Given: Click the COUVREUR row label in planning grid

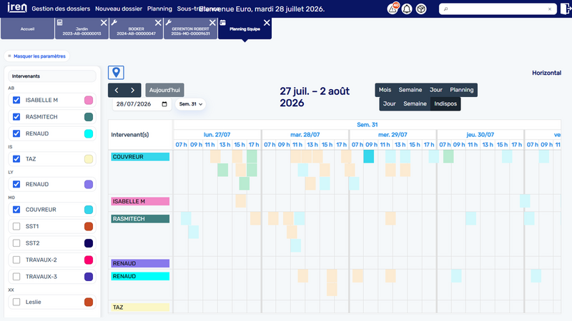Looking at the screenshot, I should (140, 157).
